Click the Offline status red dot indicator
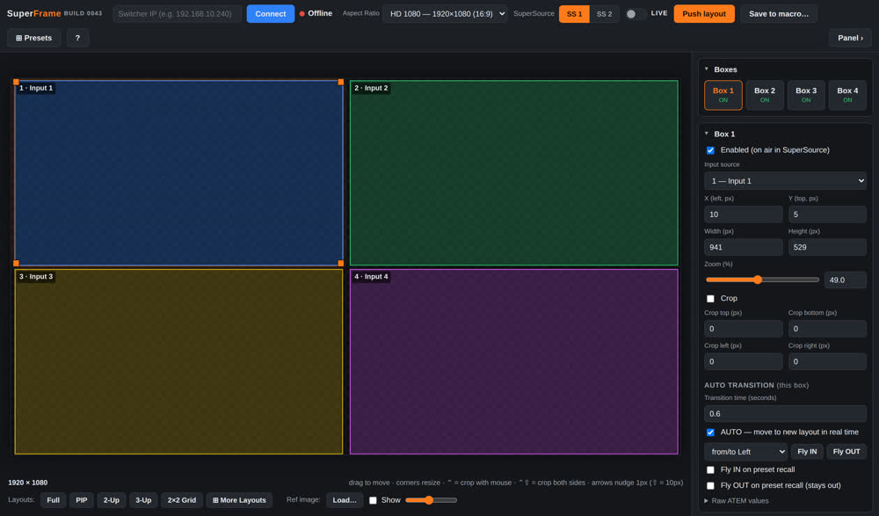The height and width of the screenshot is (516, 879). click(302, 13)
